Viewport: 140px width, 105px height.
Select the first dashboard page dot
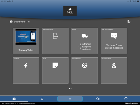click(70, 89)
